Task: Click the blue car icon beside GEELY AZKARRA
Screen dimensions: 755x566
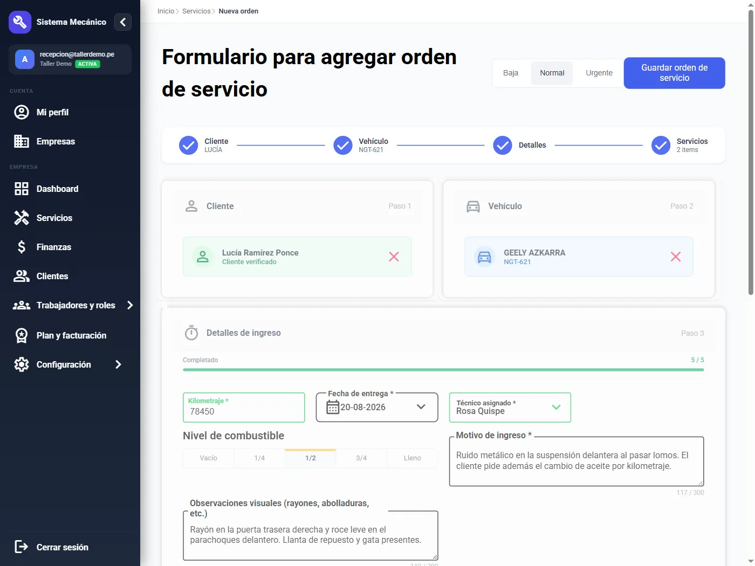Action: [485, 257]
